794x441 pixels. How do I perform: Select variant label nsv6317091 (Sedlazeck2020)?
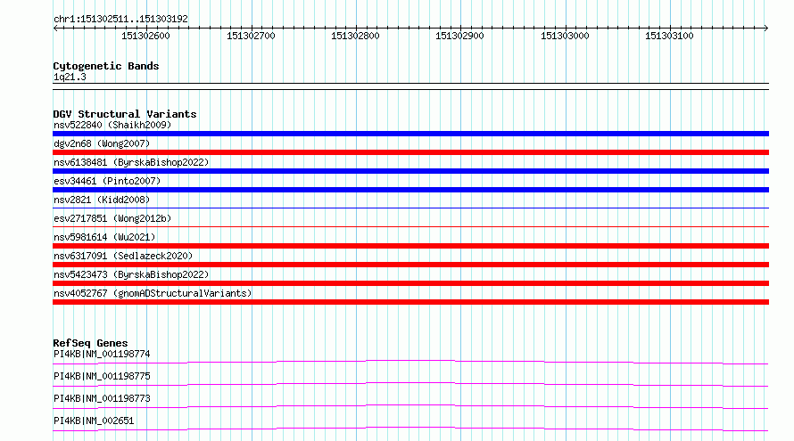(x=123, y=256)
